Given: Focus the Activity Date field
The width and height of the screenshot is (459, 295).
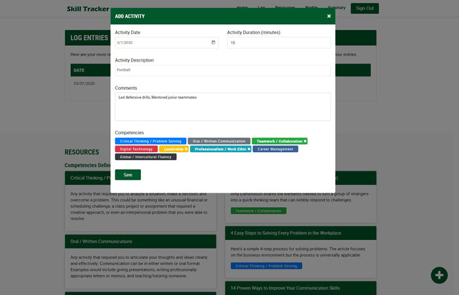Looking at the screenshot, I should [x=167, y=43].
